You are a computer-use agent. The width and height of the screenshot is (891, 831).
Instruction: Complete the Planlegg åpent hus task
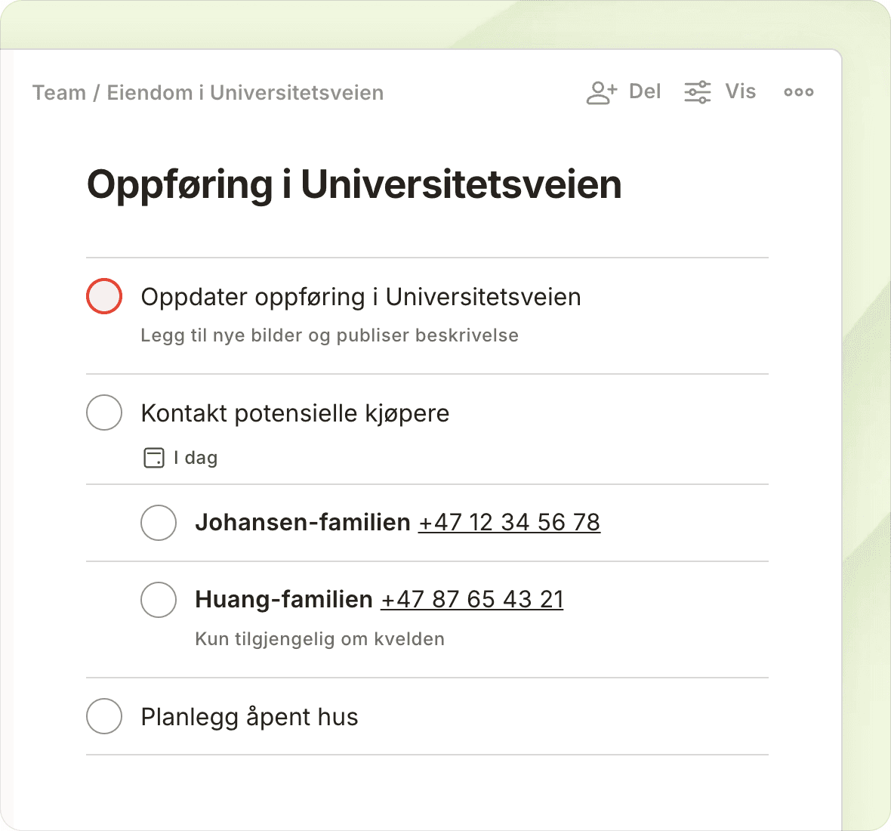(x=104, y=716)
